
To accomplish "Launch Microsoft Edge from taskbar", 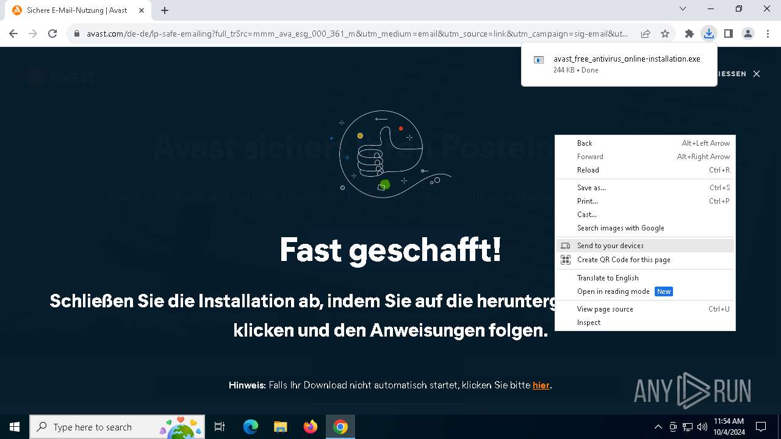I will [251, 427].
